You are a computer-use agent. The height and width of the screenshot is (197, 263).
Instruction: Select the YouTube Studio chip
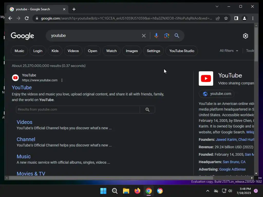[x=182, y=51]
